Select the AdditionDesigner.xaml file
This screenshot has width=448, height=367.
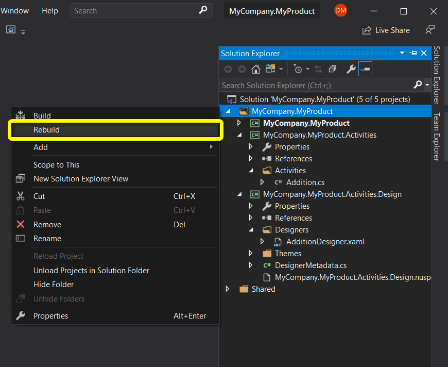coord(325,242)
